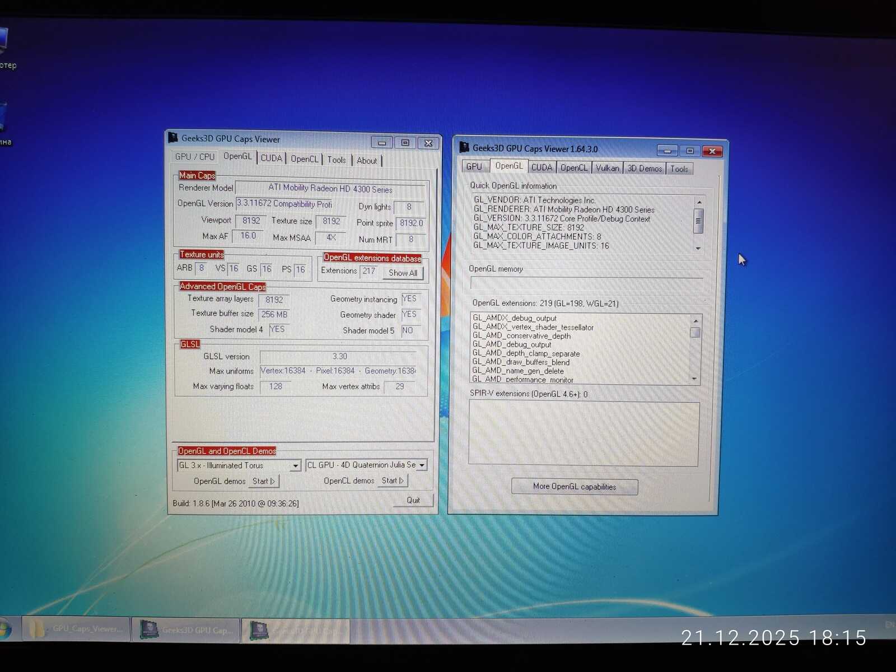Image resolution: width=896 pixels, height=672 pixels.
Task: Click the app icon in the GPU Caps Viewer 1.64.3.0 title bar
Action: 464,147
